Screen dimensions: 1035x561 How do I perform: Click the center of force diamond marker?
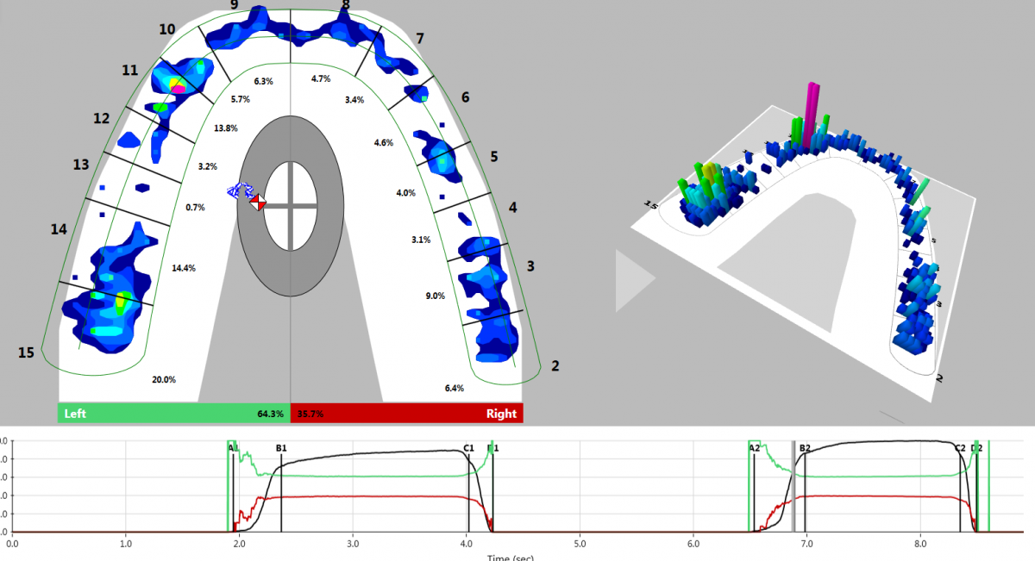258,202
